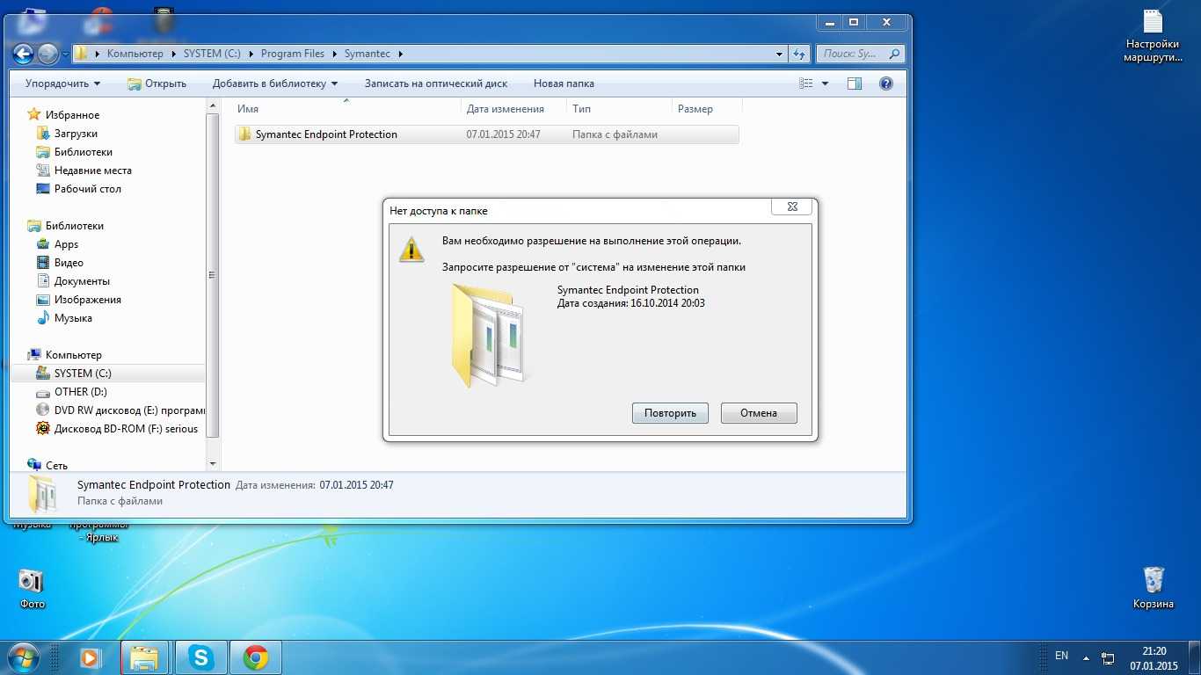Sort by Дата изменения column header
Image resolution: width=1201 pixels, height=675 pixels.
[x=513, y=109]
